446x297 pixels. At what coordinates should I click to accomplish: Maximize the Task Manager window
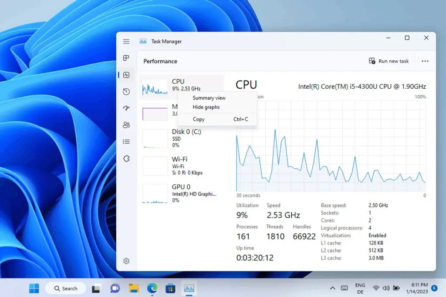coord(407,38)
